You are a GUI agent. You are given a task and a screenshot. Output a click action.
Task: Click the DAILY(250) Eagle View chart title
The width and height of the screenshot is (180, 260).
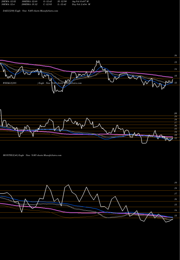30,11
